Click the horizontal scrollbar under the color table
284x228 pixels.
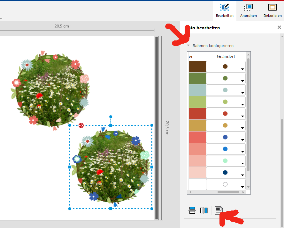(228, 192)
